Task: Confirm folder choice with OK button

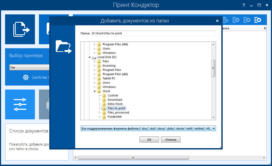Action: tap(149, 140)
